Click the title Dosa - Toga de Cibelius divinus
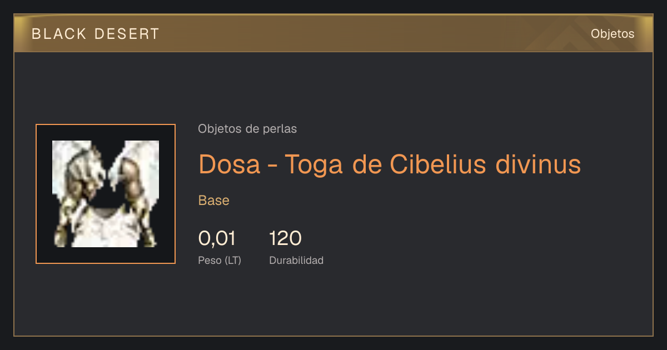The image size is (667, 350). tap(390, 164)
